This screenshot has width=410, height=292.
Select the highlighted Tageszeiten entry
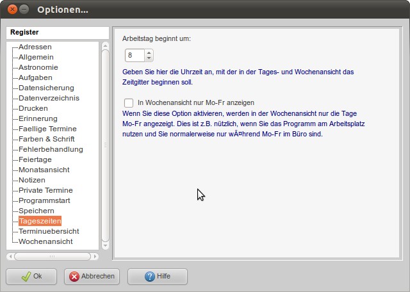(x=40, y=221)
